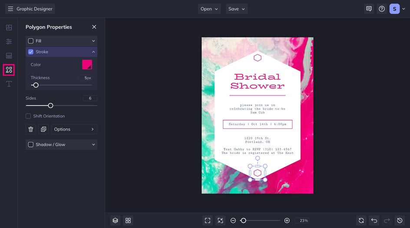Open the feedback comment icon

[369, 9]
